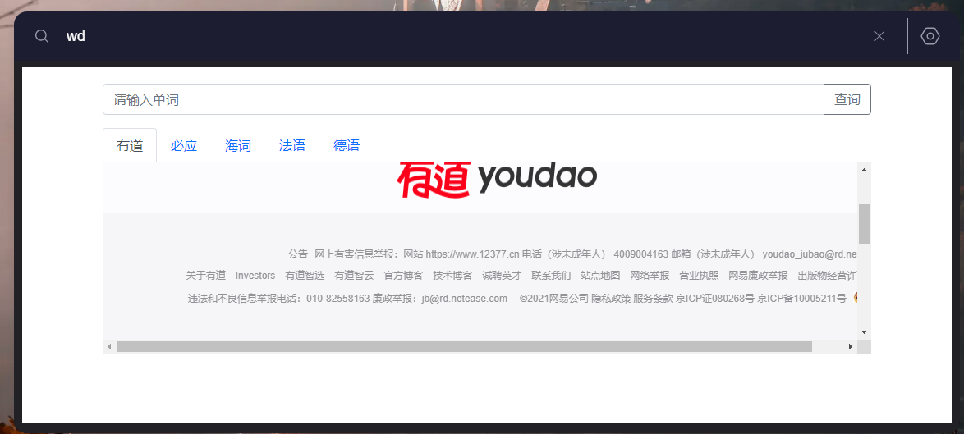Click the vertical scrollbar thumb

click(x=864, y=224)
